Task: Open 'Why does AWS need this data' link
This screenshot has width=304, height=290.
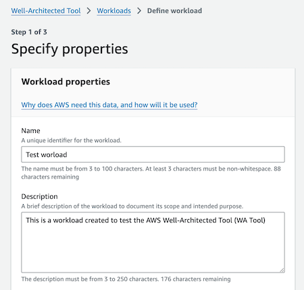Action: (109, 105)
